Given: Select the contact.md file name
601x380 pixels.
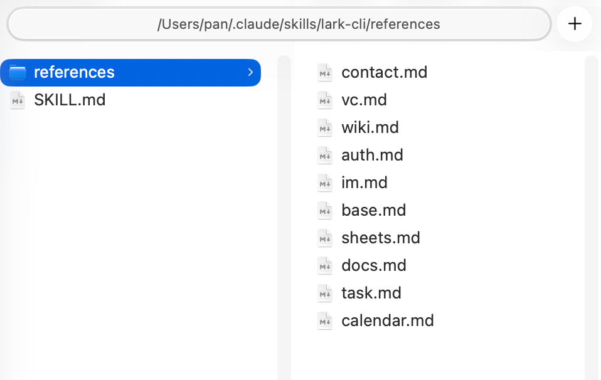Looking at the screenshot, I should point(384,72).
